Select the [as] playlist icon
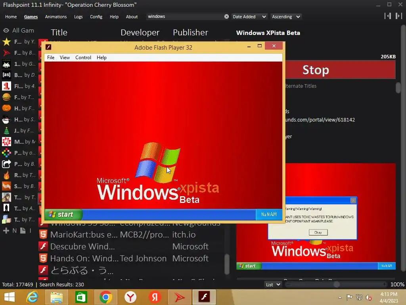Image resolution: width=406 pixels, height=305 pixels. pos(6,75)
